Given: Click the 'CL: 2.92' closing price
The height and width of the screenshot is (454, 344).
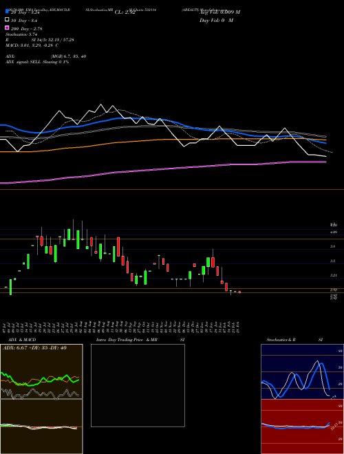Looking at the screenshot, I should (x=125, y=12).
